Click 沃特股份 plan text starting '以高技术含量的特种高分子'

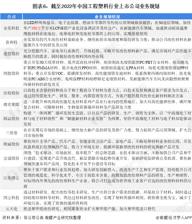(107, 93)
